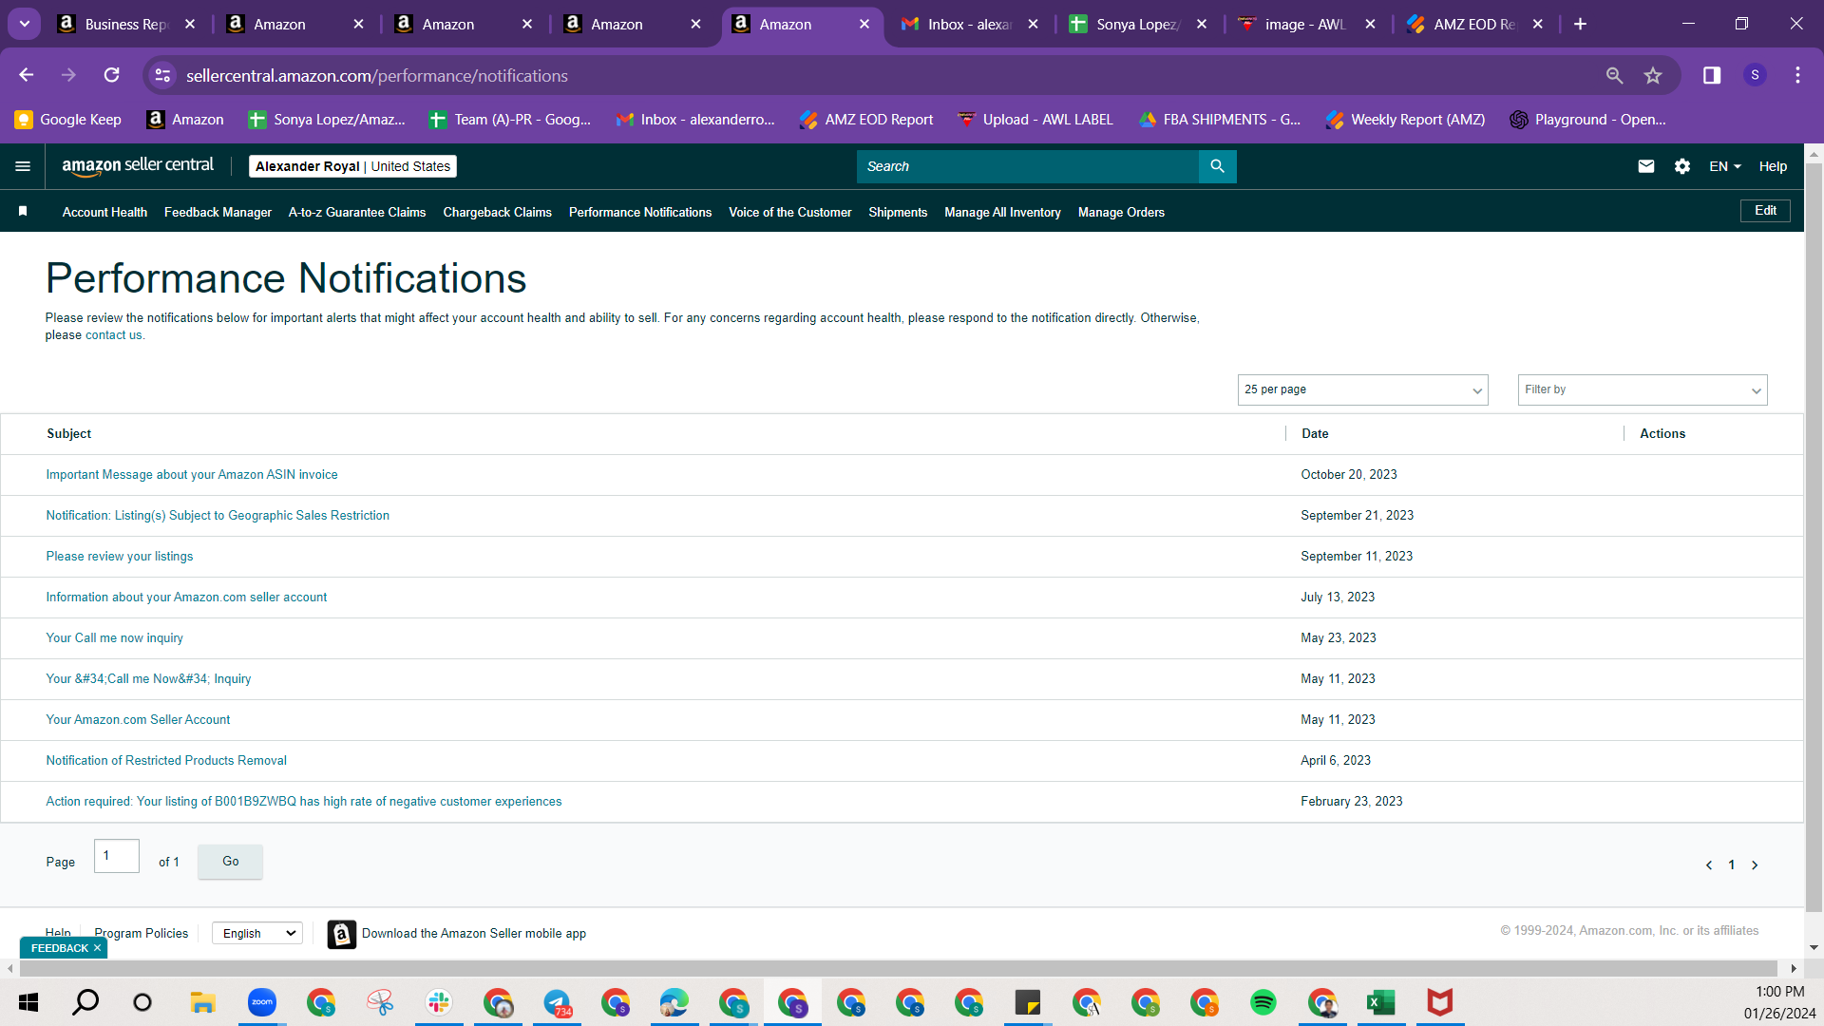Click the browser back arrow
The image size is (1824, 1026).
click(x=27, y=75)
